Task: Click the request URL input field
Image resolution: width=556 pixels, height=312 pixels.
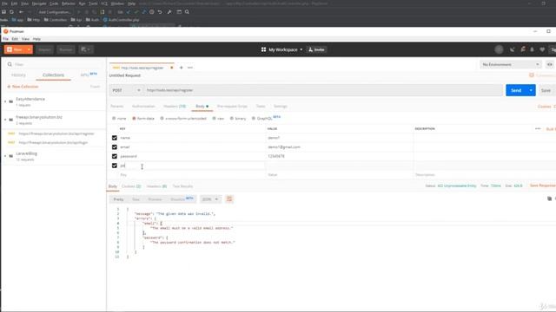Action: (x=323, y=90)
